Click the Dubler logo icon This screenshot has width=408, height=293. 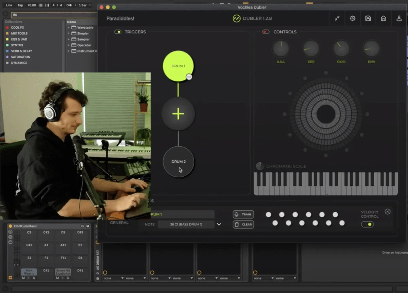pyautogui.click(x=237, y=18)
